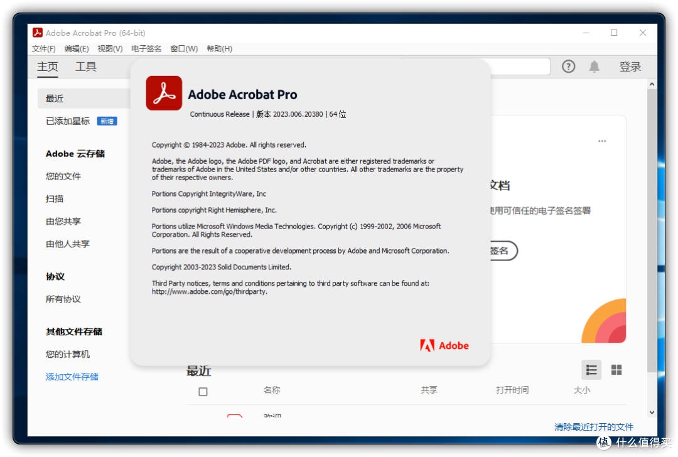Switch recent files to grid view

coord(616,370)
